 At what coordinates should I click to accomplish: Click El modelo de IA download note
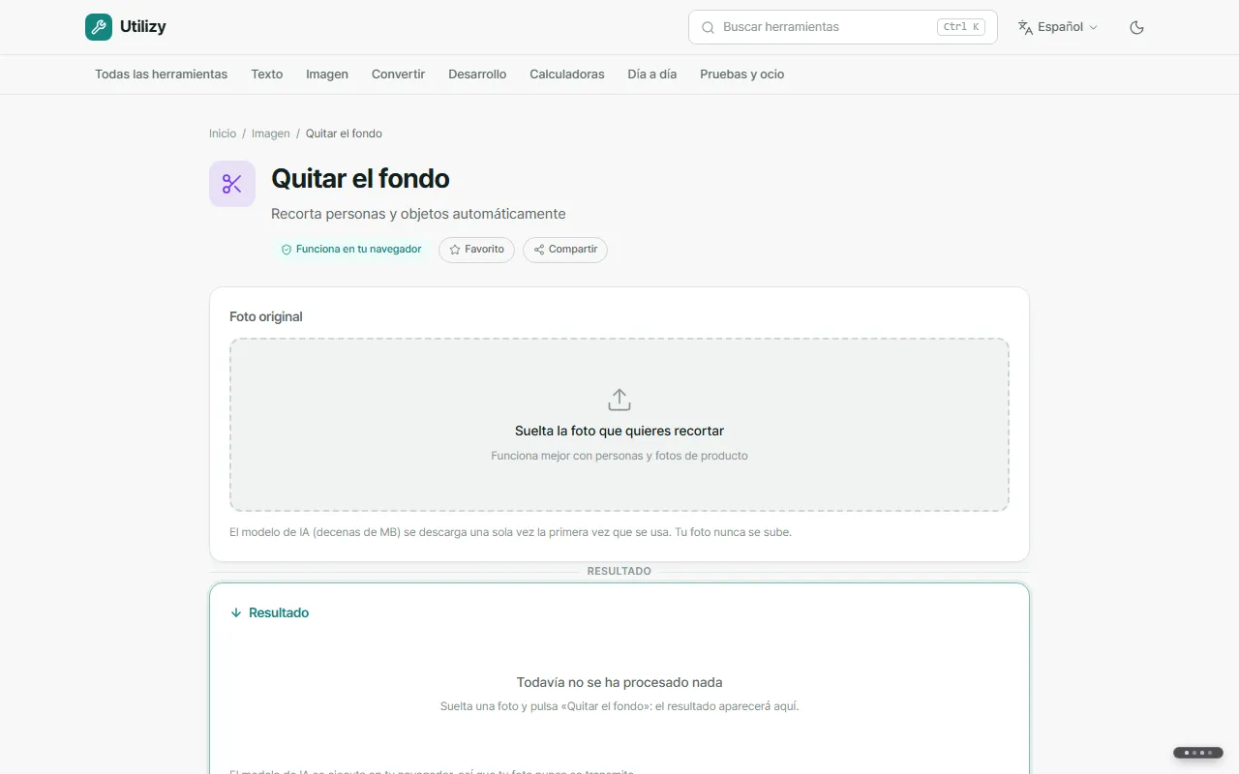pos(510,532)
